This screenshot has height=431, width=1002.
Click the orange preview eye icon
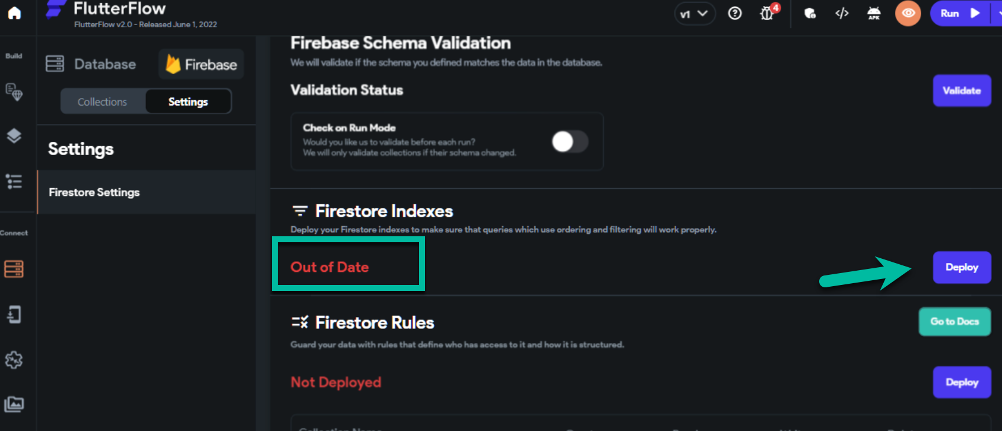(908, 13)
